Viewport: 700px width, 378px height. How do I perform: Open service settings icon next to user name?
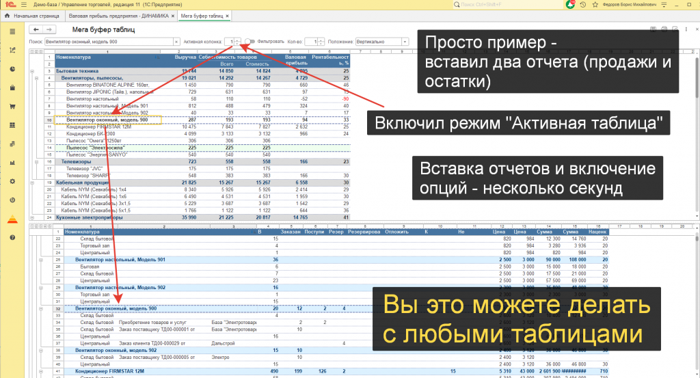(x=664, y=5)
